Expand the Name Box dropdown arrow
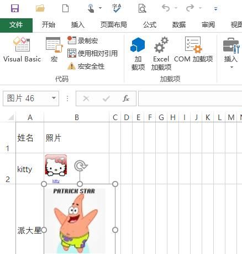The image size is (242, 254). tap(54, 98)
